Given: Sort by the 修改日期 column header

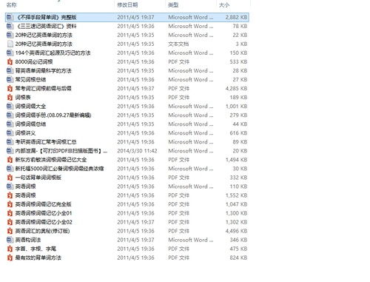Looking at the screenshot, I should click(127, 4).
